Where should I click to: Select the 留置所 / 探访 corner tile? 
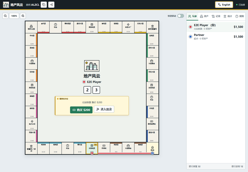click(31, 148)
